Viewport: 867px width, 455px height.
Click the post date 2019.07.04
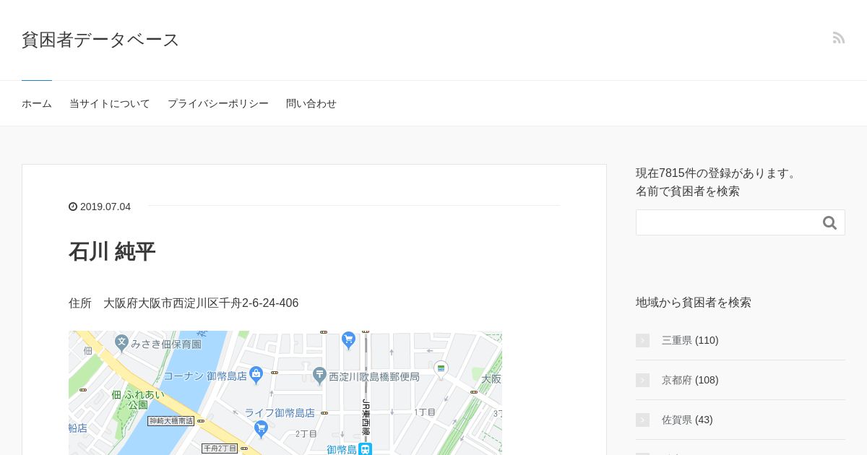(105, 207)
